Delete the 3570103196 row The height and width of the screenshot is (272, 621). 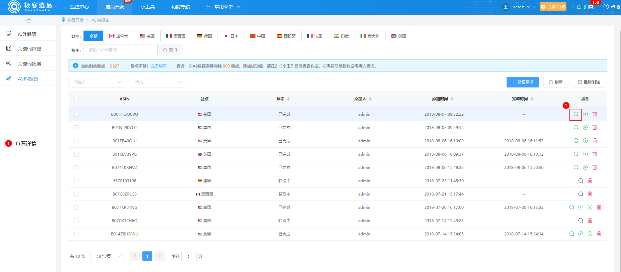tap(590, 181)
